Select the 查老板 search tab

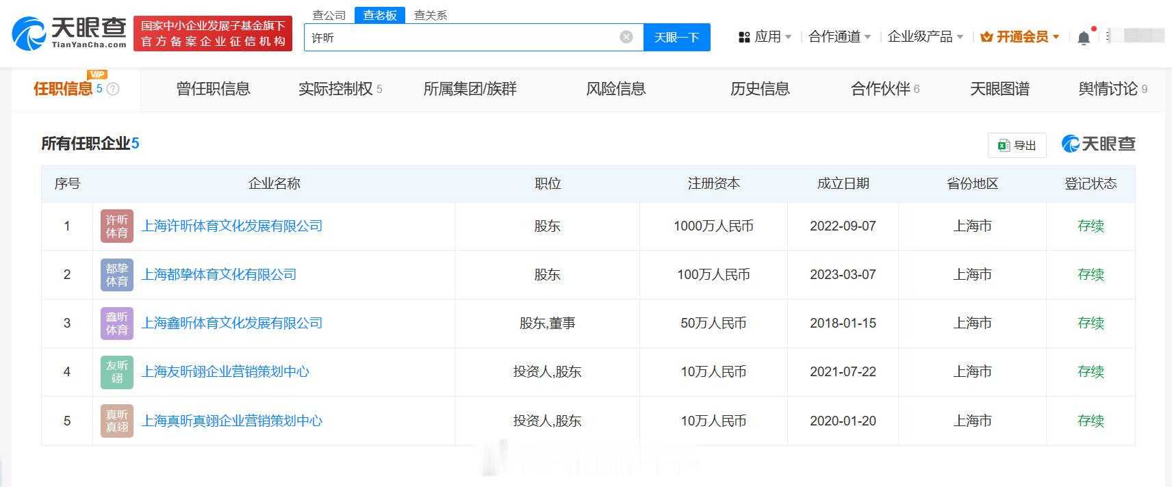click(x=380, y=15)
